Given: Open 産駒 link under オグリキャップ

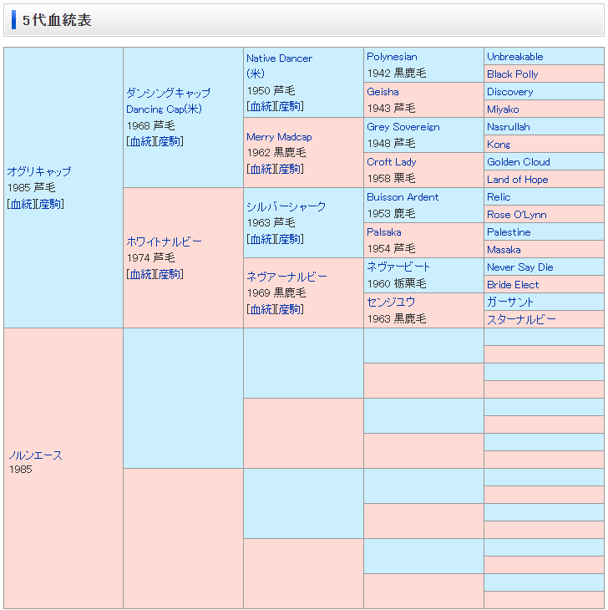Looking at the screenshot, I should click(x=49, y=204).
